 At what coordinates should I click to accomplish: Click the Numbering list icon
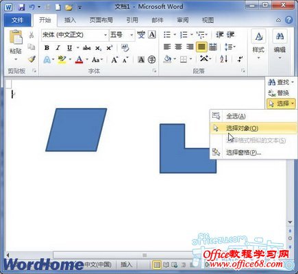pyautogui.click(x=184, y=35)
